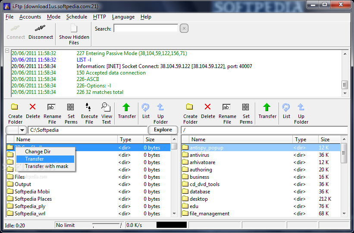Select remote folder cd_dvd_tools

(x=261, y=184)
